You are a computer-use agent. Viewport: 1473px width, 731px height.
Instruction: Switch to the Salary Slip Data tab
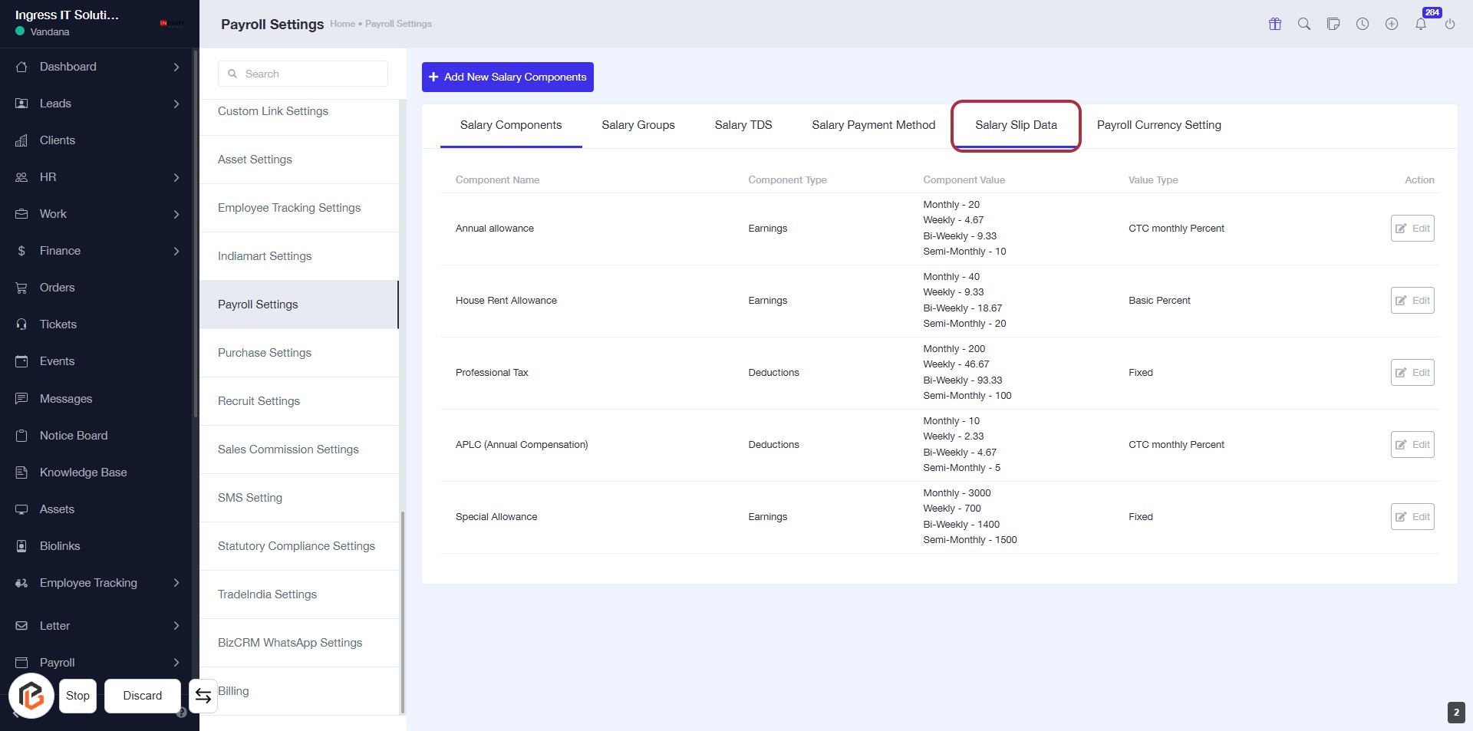tap(1016, 125)
